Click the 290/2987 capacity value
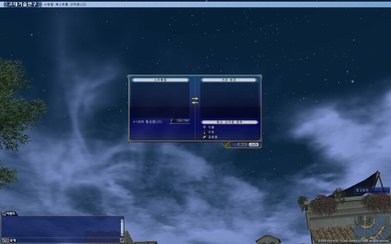Viewport: 391px width, 244px height. 183,121
